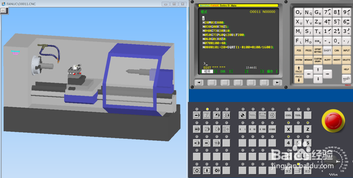This screenshot has height=178, width=353.
Task: Click the CAN cancel key
Action: coord(337,51)
